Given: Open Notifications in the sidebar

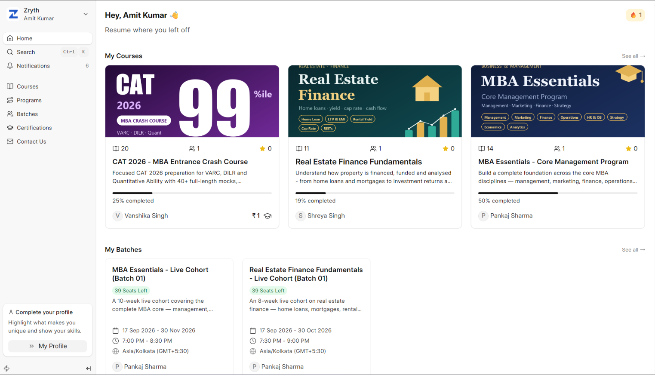Looking at the screenshot, I should click(48, 66).
